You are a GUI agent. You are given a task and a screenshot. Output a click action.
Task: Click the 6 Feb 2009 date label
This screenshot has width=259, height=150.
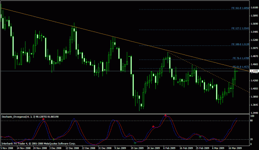click(169, 148)
